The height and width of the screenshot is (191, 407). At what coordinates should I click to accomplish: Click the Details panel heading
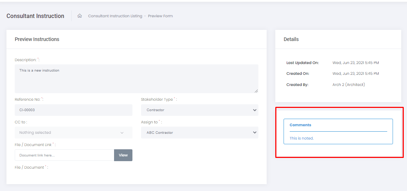pyautogui.click(x=291, y=39)
